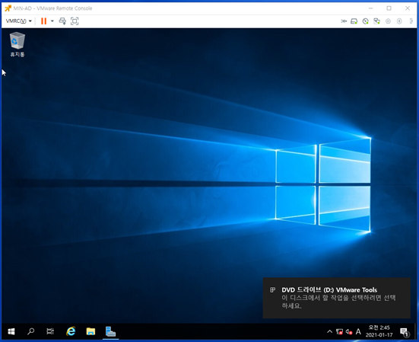Open File Explorer from taskbar
This screenshot has height=342, width=419.
(90, 331)
